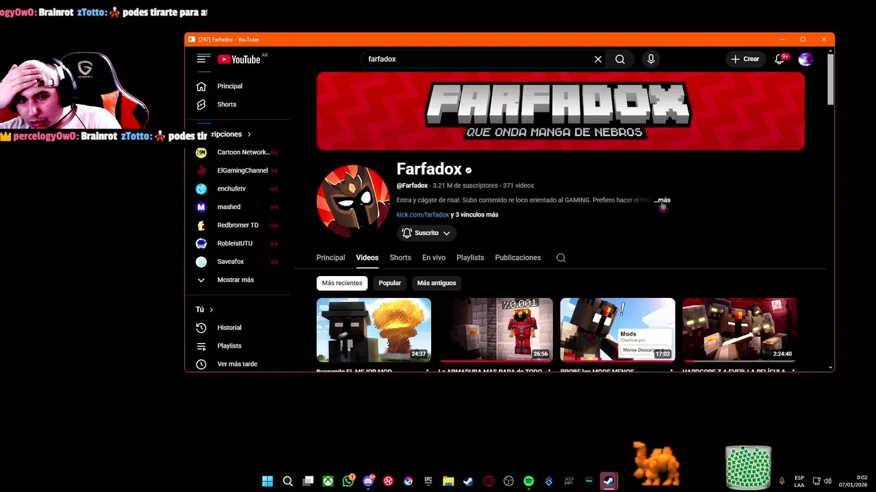Open the Xbox app from the taskbar
The image size is (876, 492).
[328, 481]
